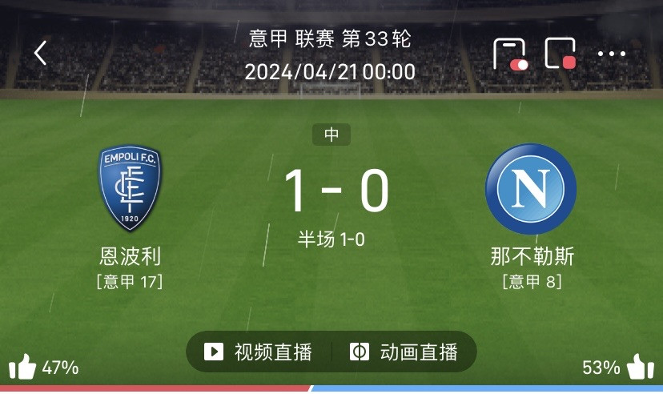Select the 动画直播 animation live button
Viewport: 663px width, 394px height.
pos(404,352)
